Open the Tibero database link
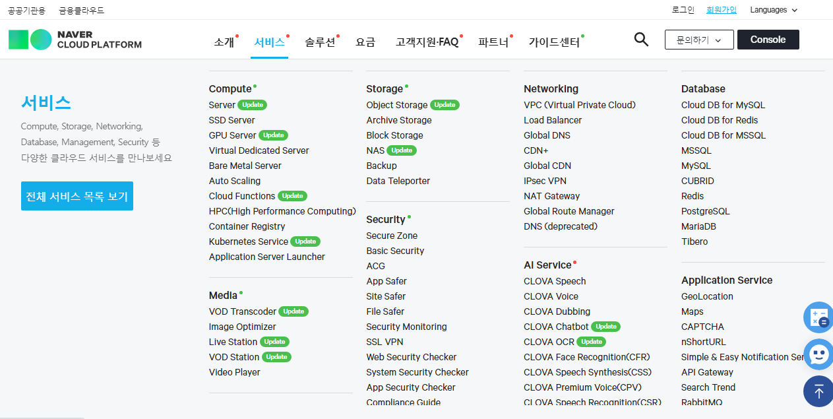The height and width of the screenshot is (419, 833). (694, 242)
